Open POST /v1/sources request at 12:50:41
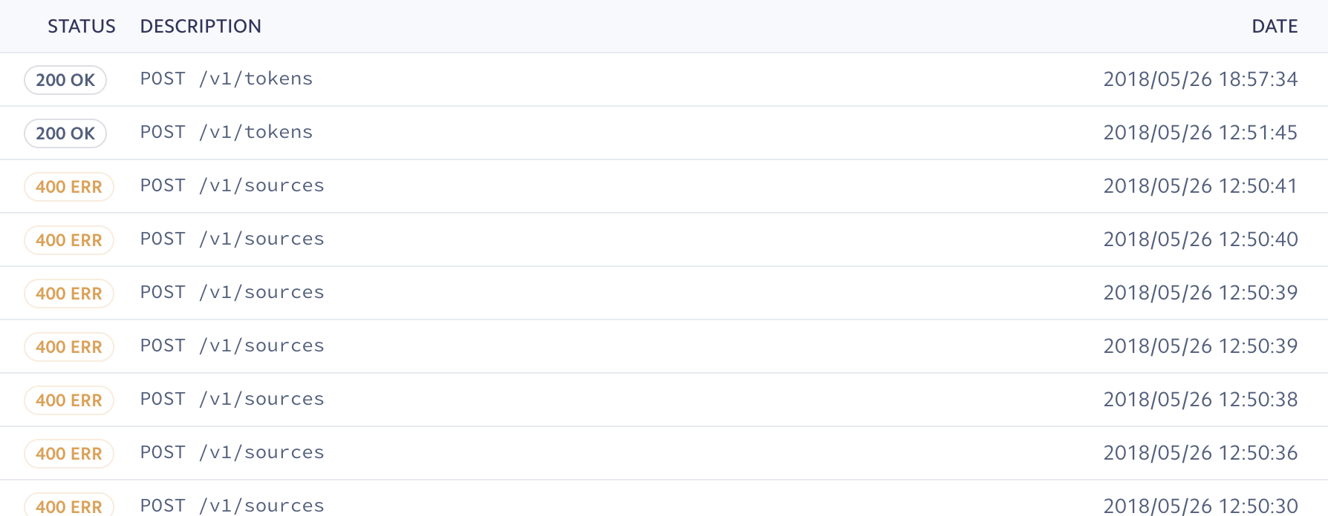Screen dimensions: 1328x516 click(232, 185)
